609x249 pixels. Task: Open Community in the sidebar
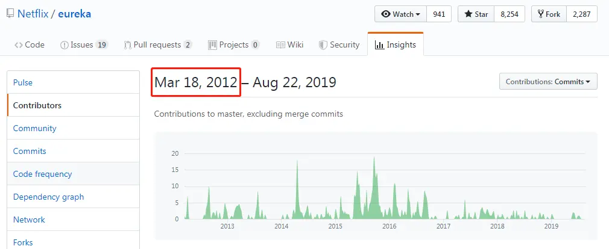(74, 128)
